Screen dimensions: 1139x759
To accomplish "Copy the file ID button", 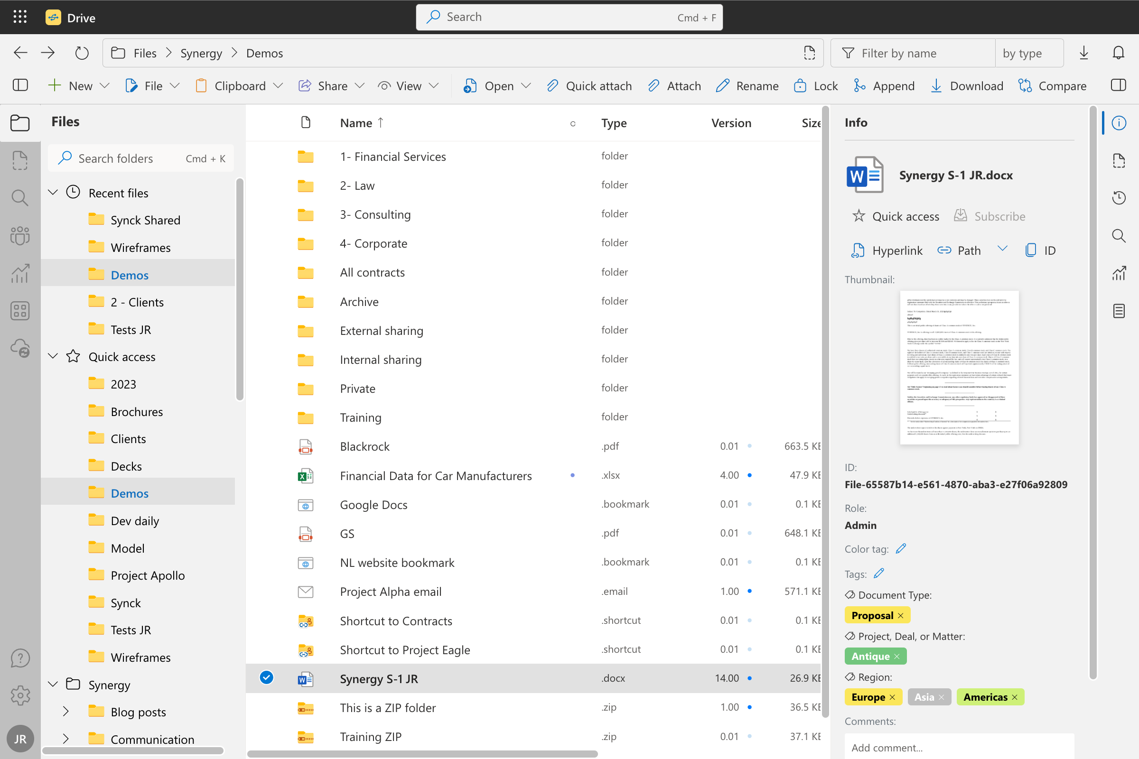I will tap(1040, 250).
